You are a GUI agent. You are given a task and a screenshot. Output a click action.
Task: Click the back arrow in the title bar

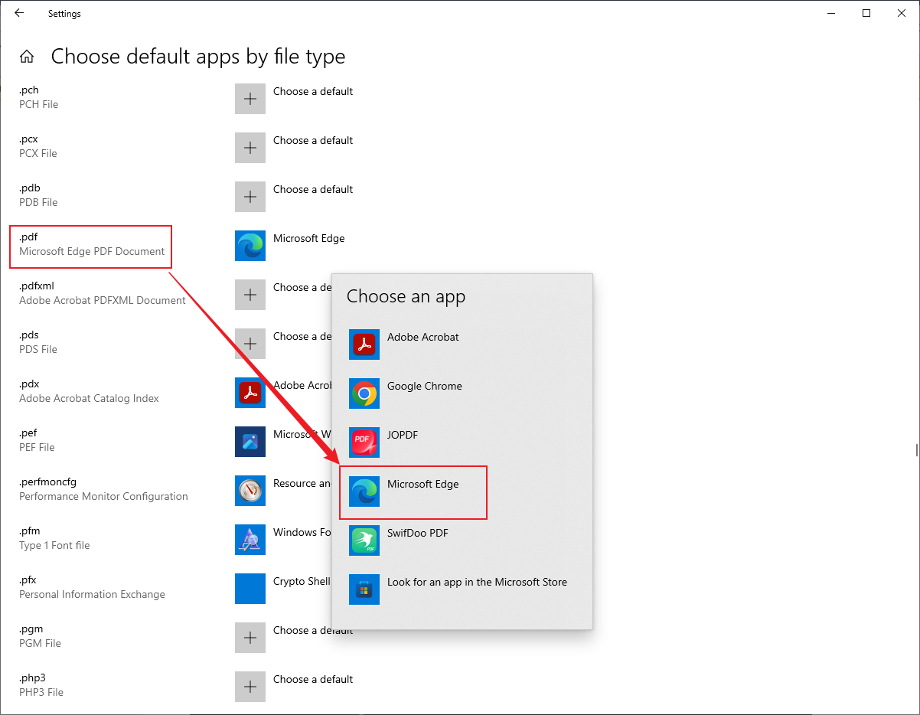tap(18, 13)
